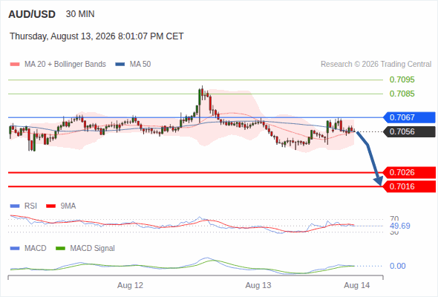Click the Aug 12 date axis label
This screenshot has width=438, height=297.
point(130,285)
